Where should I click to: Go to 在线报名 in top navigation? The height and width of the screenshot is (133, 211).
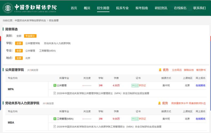(x=180, y=8)
